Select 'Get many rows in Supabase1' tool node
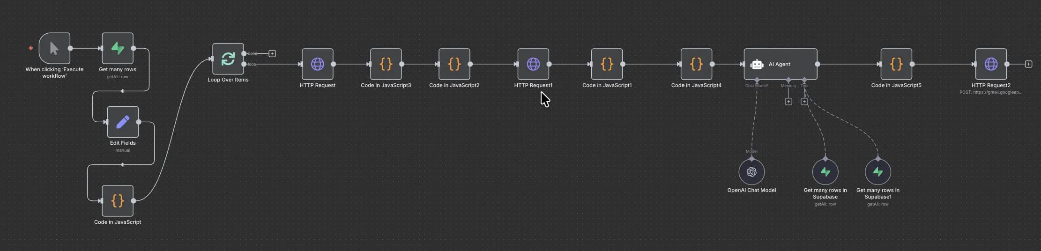Image resolution: width=1041 pixels, height=251 pixels. tap(878, 172)
